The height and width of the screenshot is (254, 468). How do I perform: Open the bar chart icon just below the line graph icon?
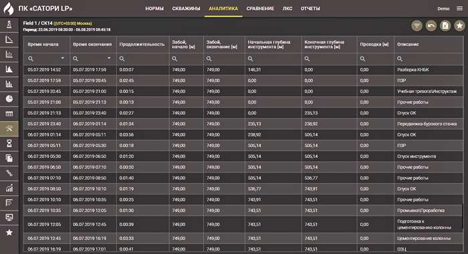[x=9, y=54]
